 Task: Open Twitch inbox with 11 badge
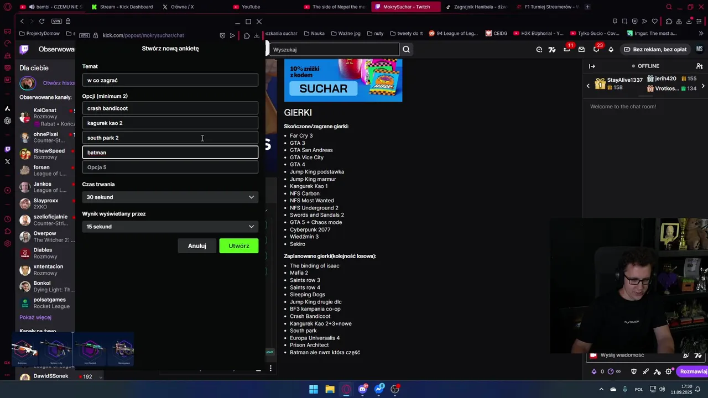point(567,49)
